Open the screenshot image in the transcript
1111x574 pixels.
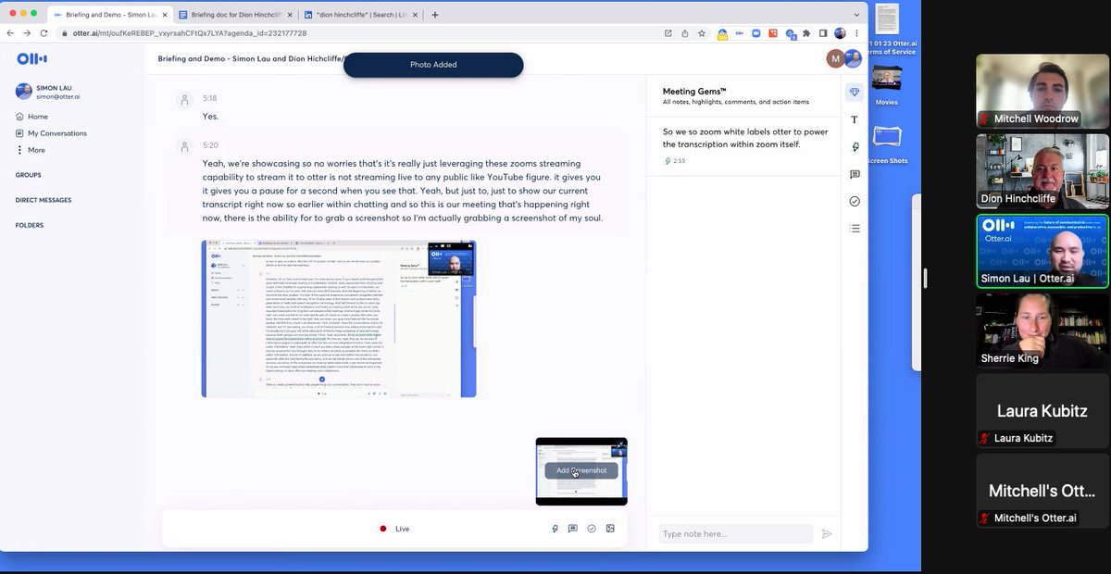tap(339, 319)
